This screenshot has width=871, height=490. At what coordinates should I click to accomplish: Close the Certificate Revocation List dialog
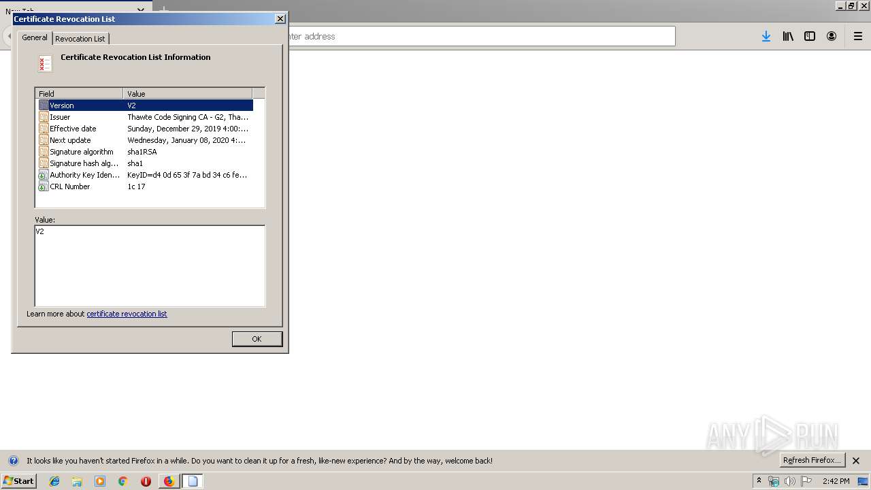(280, 19)
